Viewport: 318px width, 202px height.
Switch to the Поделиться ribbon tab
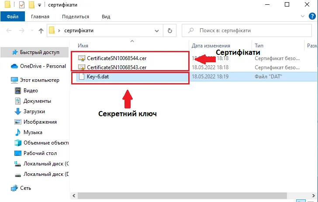[x=75, y=17]
